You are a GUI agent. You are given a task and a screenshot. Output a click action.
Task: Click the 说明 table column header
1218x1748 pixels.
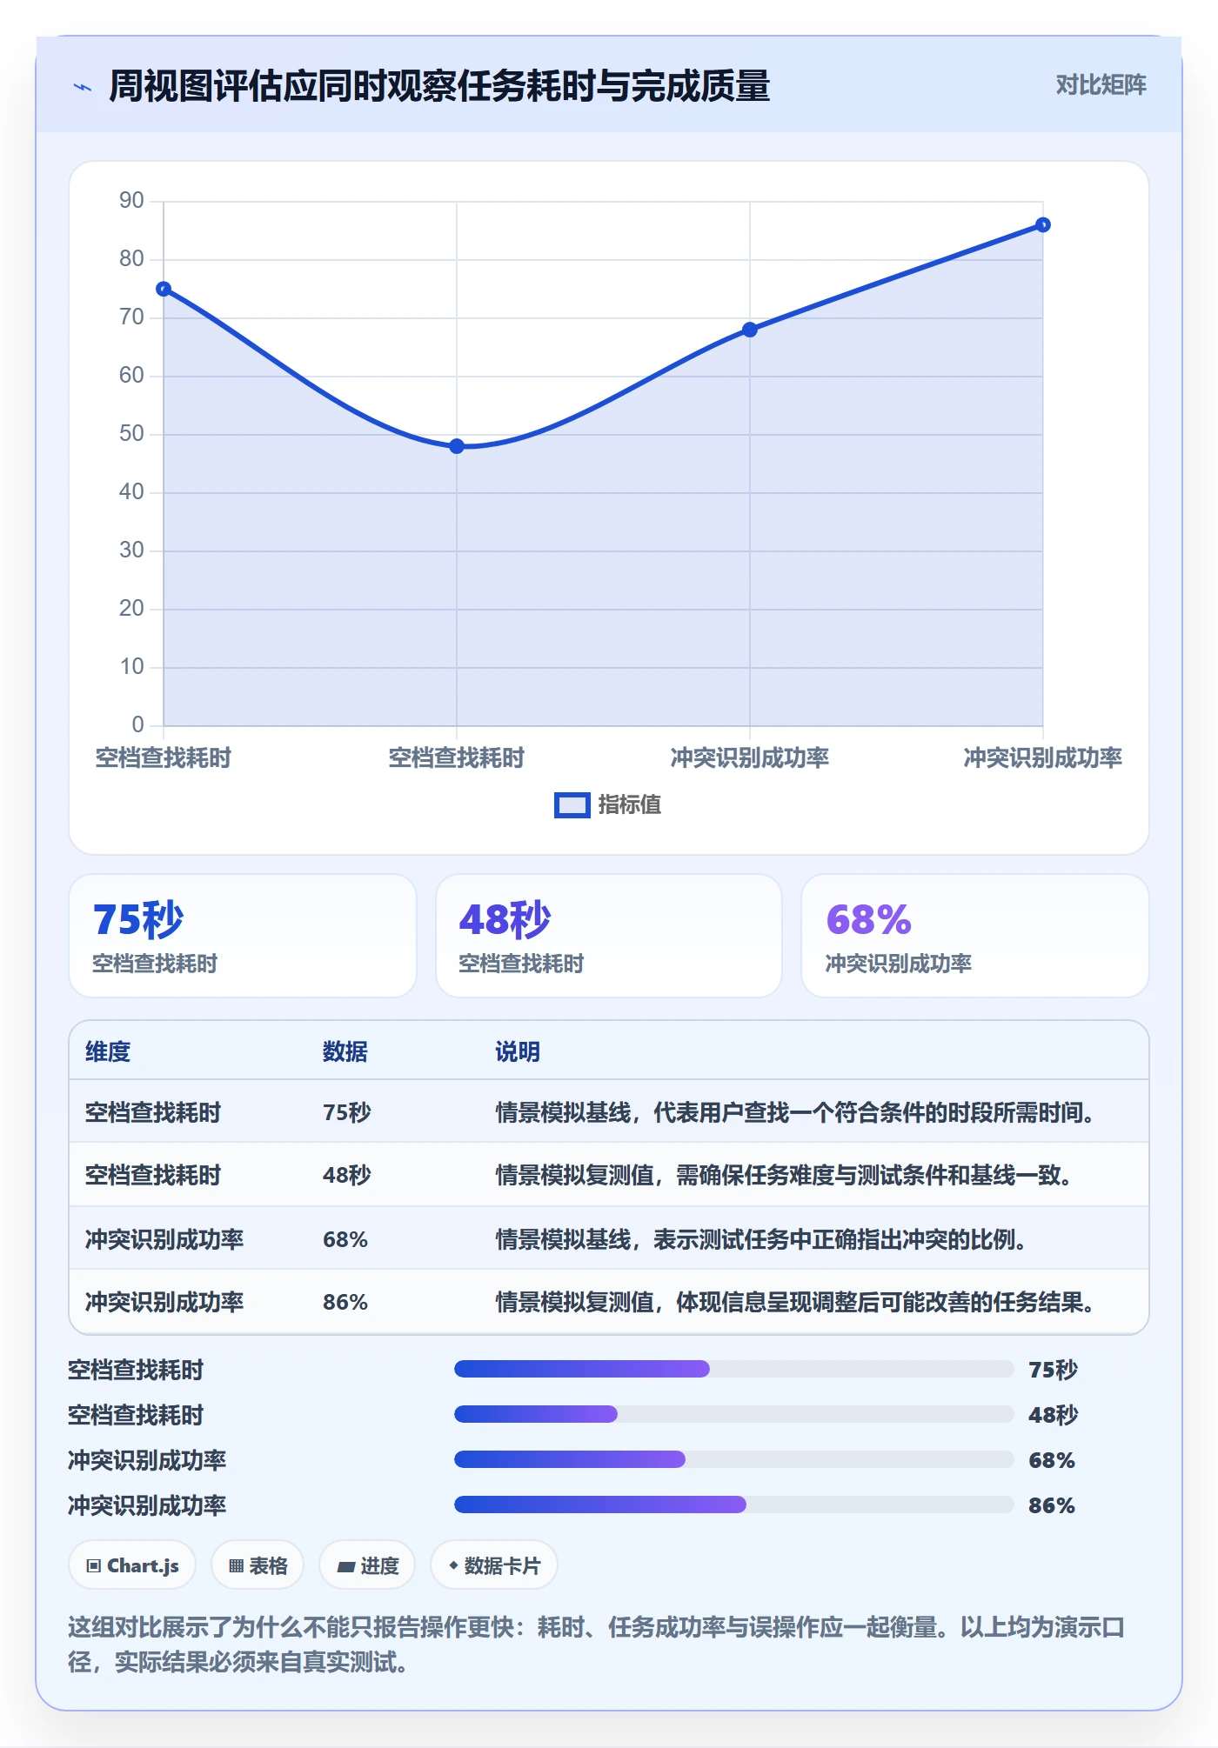pyautogui.click(x=518, y=1051)
